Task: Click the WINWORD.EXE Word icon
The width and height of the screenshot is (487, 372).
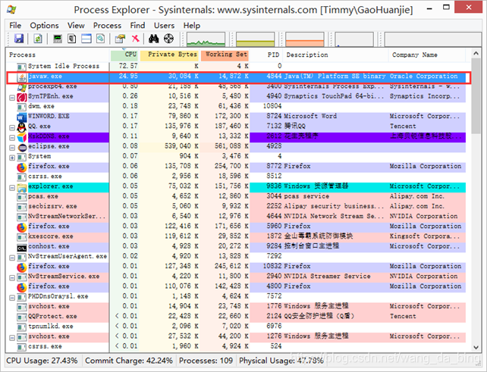Action: point(21,117)
